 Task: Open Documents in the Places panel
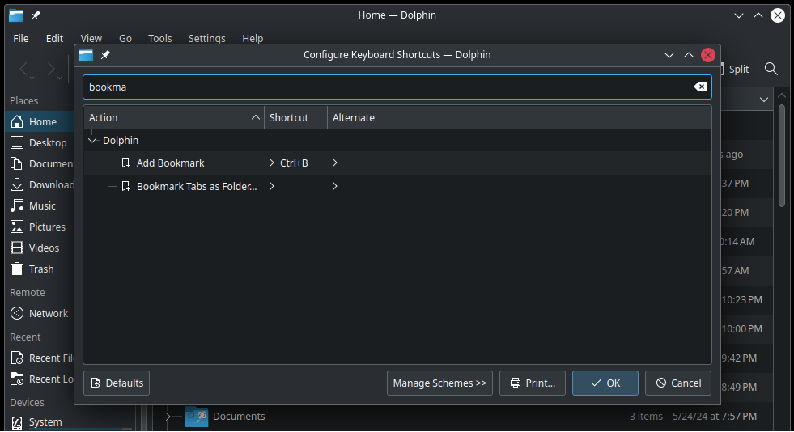tap(40, 164)
